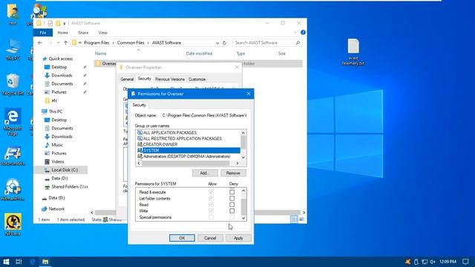The width and height of the screenshot is (475, 267).
Task: Expand the Explorer ribbon chevron
Action: click(295, 32)
